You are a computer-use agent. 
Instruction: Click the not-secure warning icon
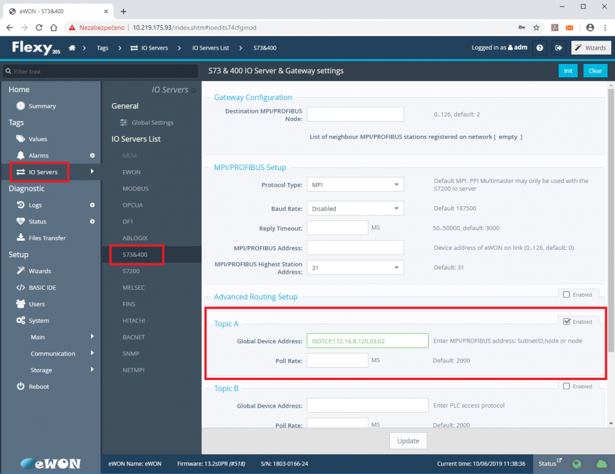[72, 28]
